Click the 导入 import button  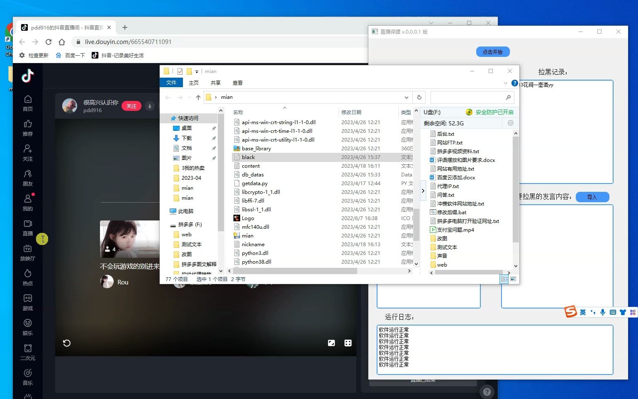tap(592, 197)
